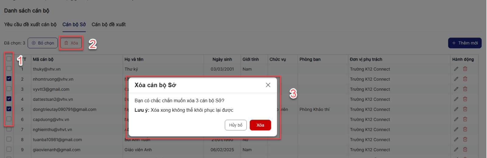Click Bỏ chọn to clear selection
487x158 pixels.
coord(43,43)
